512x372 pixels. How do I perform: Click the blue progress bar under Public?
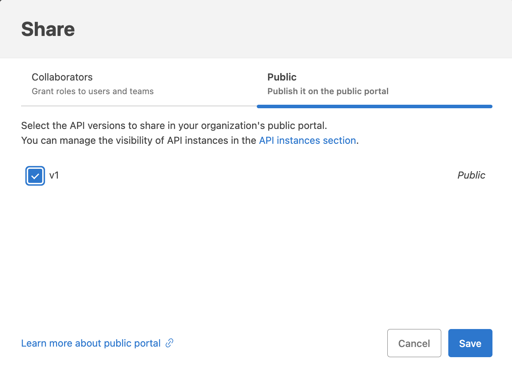pos(374,106)
